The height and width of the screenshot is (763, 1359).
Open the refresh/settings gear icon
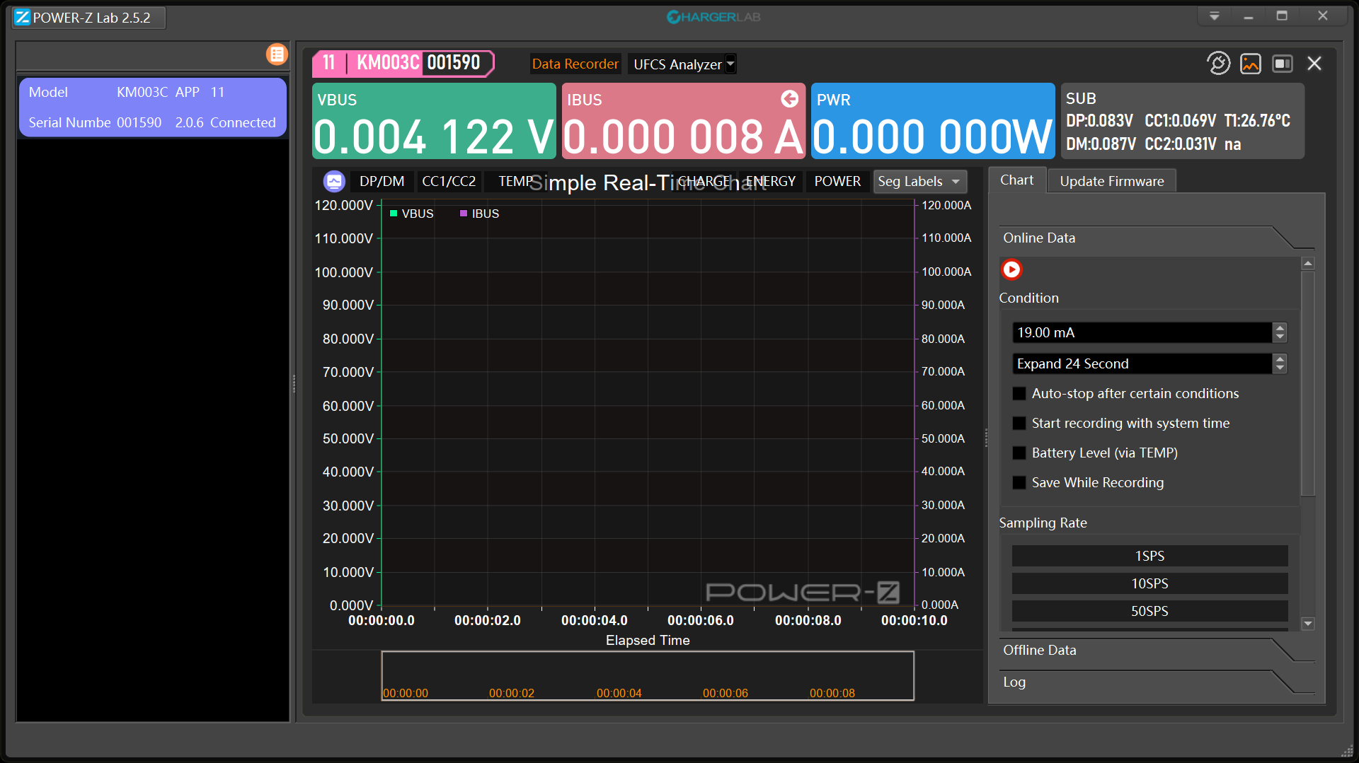pyautogui.click(x=1218, y=64)
